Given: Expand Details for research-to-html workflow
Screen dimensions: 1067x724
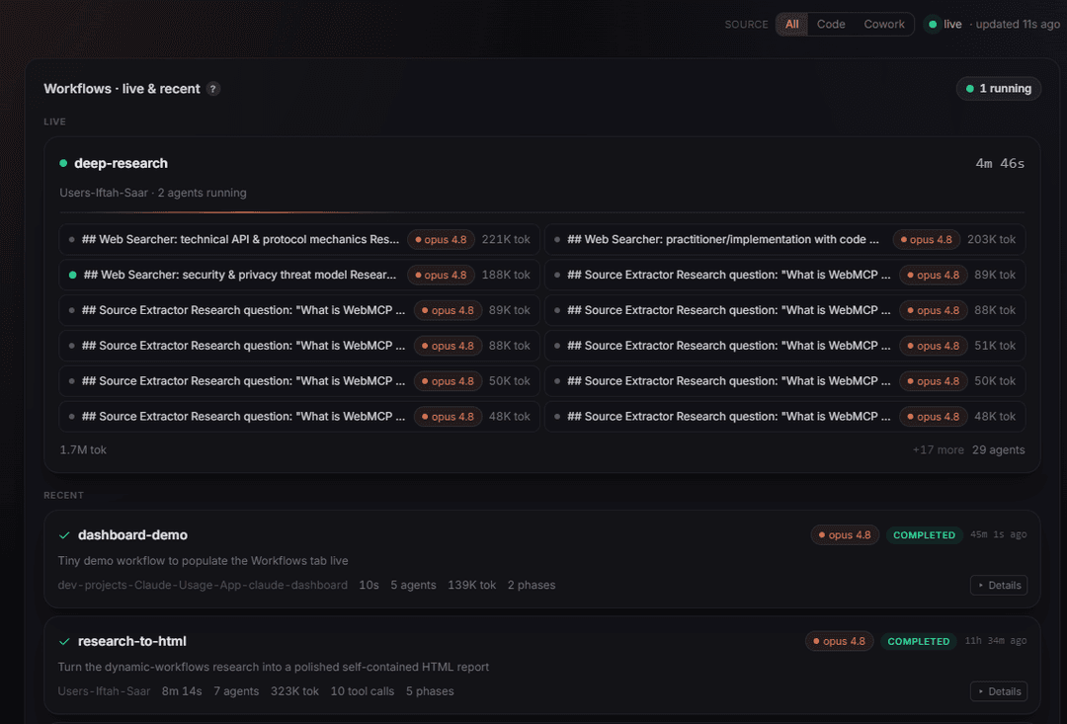Looking at the screenshot, I should (999, 691).
